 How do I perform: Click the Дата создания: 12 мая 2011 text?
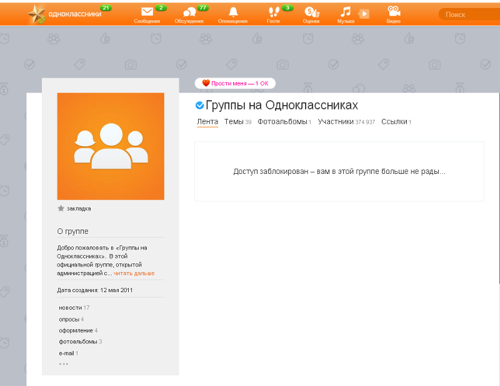point(95,290)
